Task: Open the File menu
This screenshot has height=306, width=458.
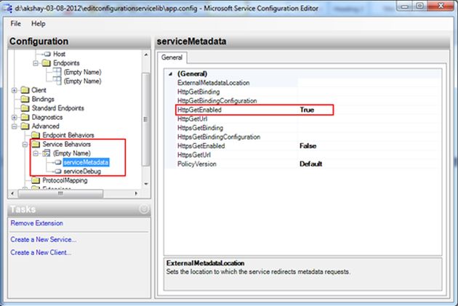Action: pos(16,24)
